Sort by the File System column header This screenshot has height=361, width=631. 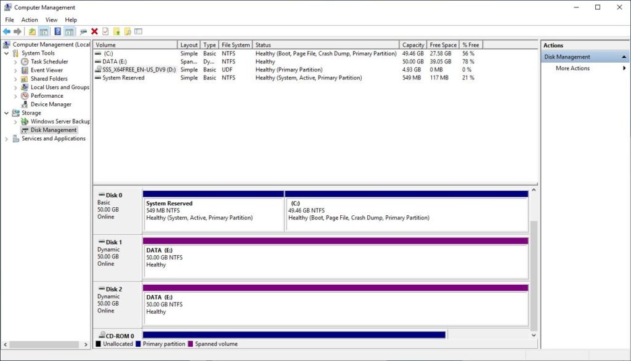[x=236, y=45]
